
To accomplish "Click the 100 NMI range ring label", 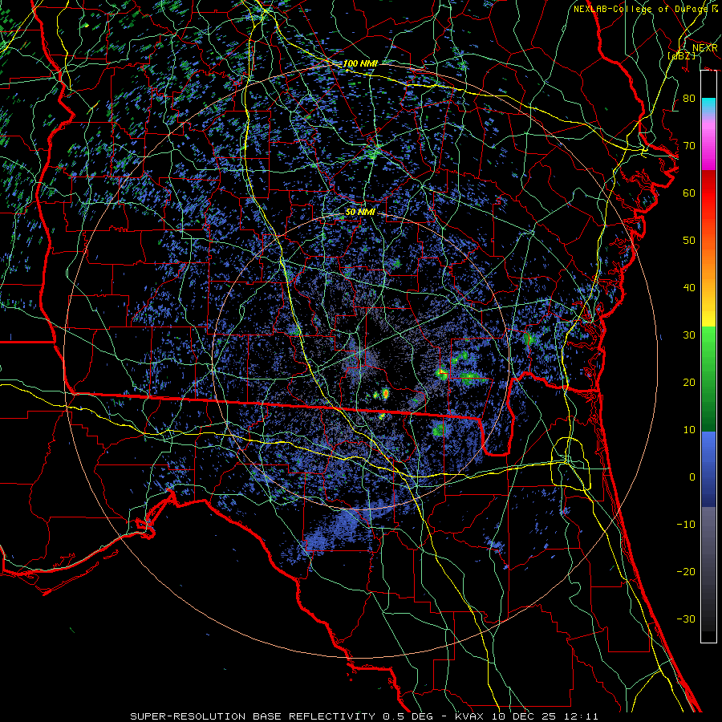I will pyautogui.click(x=360, y=63).
